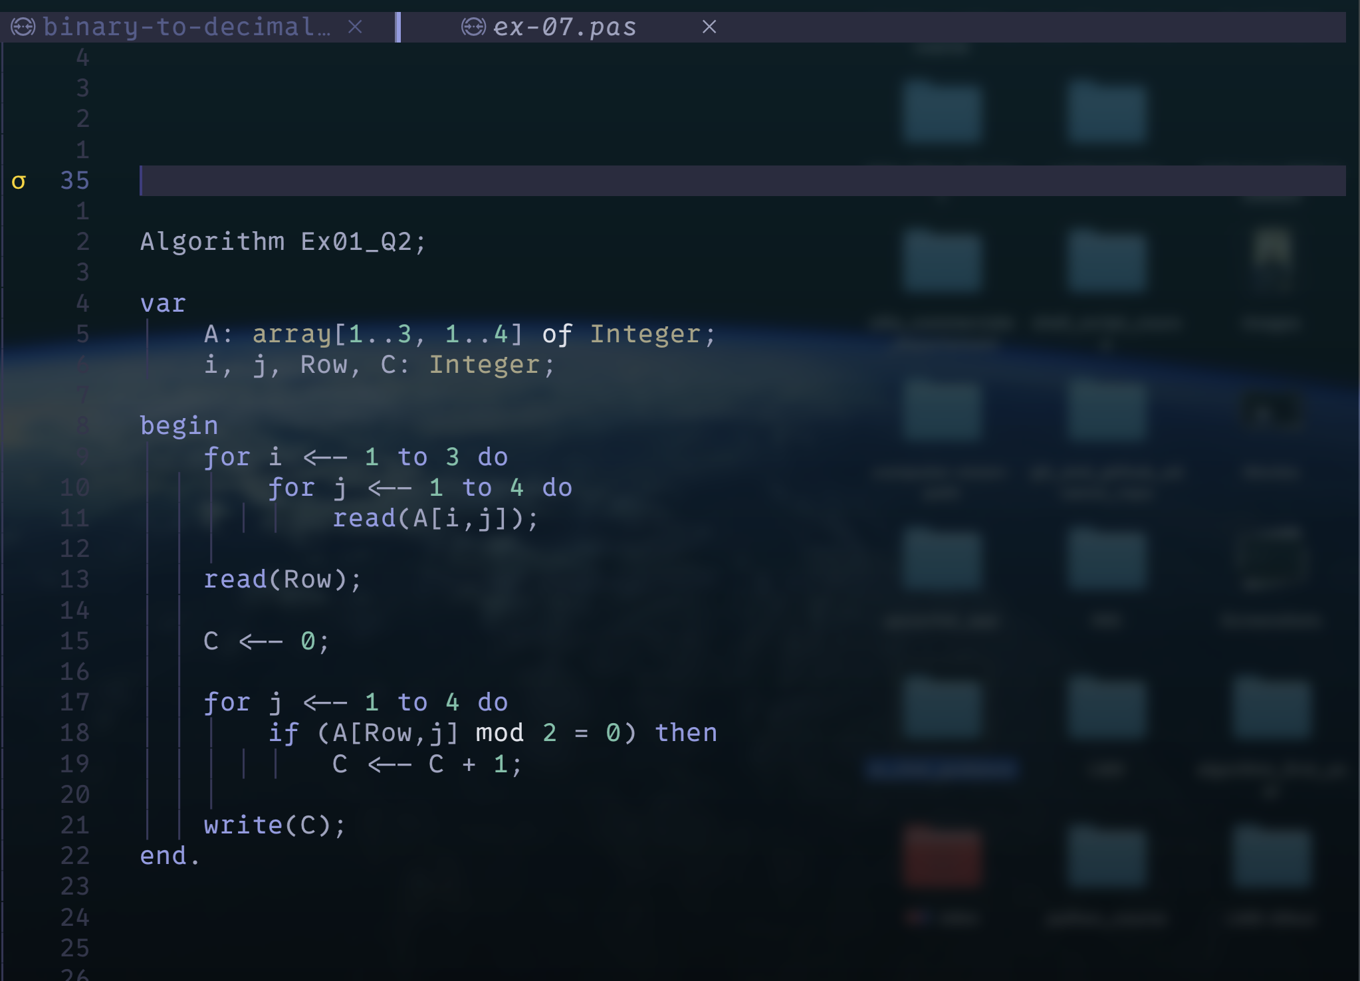Click the file icon on ex-07.pas tab
This screenshot has height=981, width=1360.
point(473,27)
